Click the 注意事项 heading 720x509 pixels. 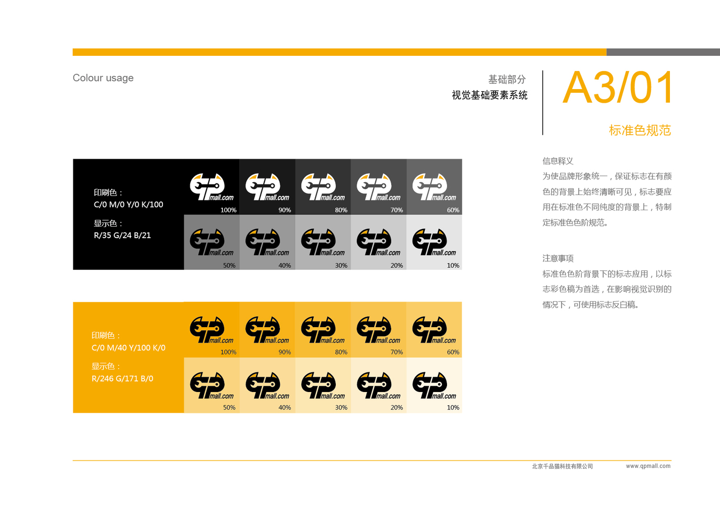(x=558, y=259)
